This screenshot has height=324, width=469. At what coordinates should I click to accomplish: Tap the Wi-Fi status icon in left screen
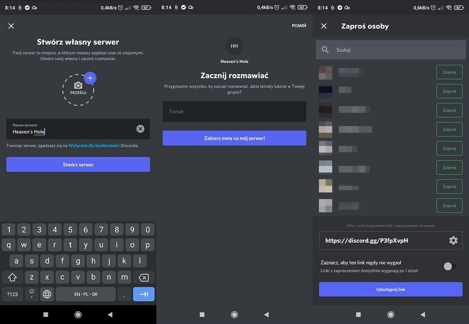coord(136,7)
